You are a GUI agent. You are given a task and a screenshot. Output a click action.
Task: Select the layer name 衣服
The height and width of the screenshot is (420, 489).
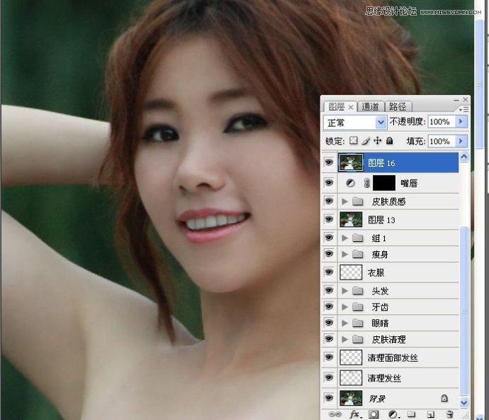(x=376, y=272)
